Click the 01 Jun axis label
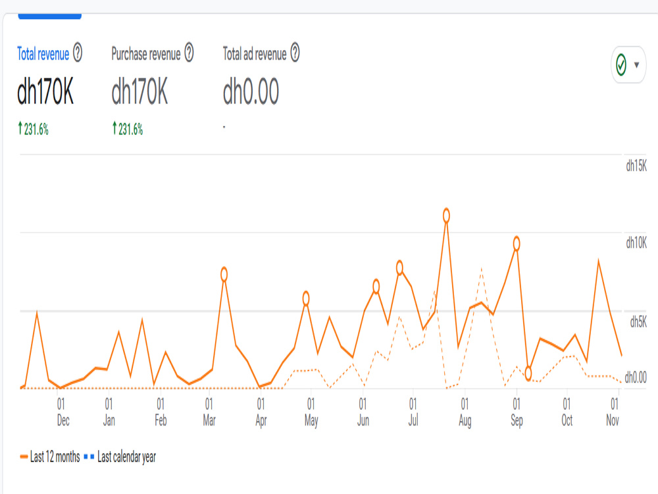The height and width of the screenshot is (494, 658). [363, 412]
